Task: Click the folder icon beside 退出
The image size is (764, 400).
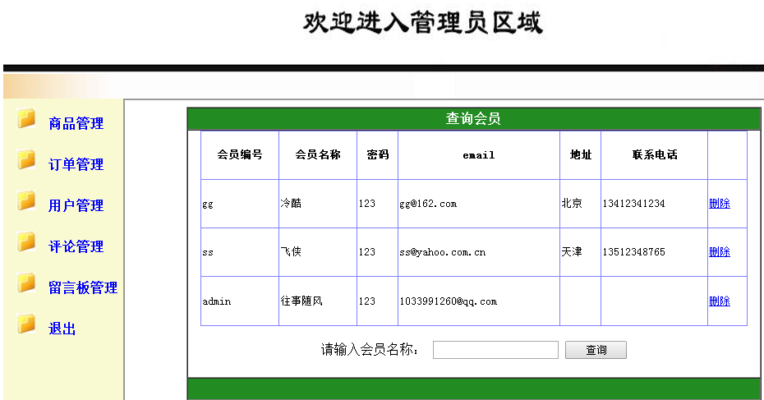Action: [x=26, y=324]
